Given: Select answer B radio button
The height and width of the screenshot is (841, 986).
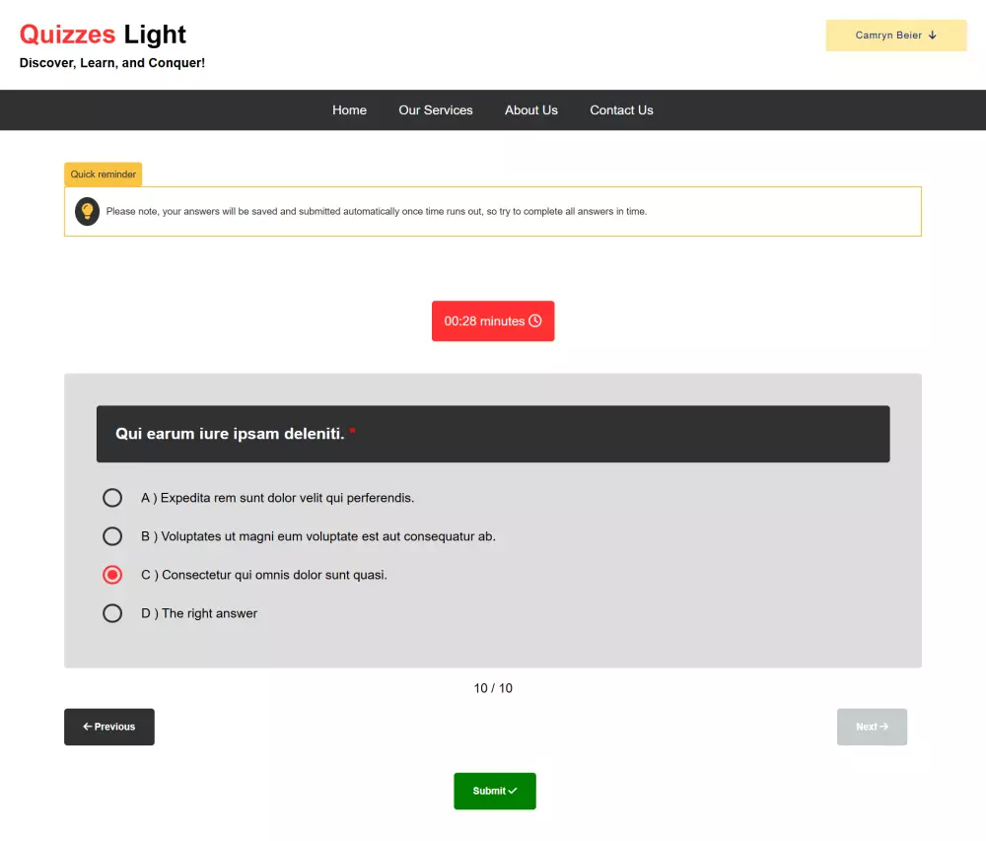Looking at the screenshot, I should (x=112, y=535).
